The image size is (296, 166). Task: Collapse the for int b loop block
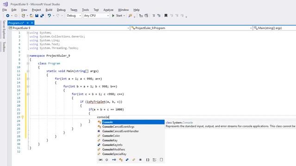pyautogui.click(x=28, y=87)
